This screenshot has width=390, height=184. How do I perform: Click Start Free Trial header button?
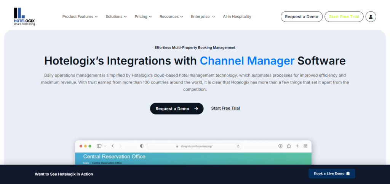[344, 17]
